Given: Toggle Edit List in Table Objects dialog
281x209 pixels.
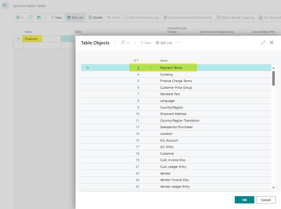Looking at the screenshot, I should pyautogui.click(x=164, y=43).
